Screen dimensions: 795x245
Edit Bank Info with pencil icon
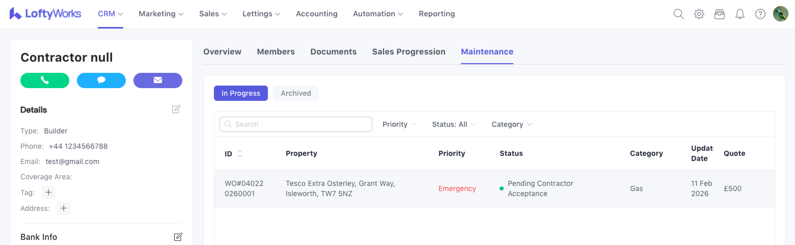178,237
